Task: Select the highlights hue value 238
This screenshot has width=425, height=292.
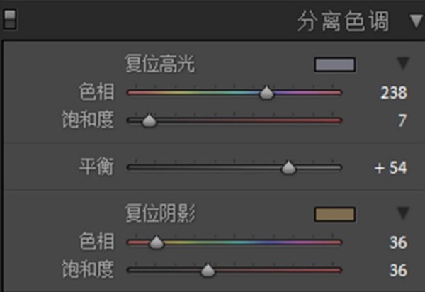Action: click(x=394, y=93)
